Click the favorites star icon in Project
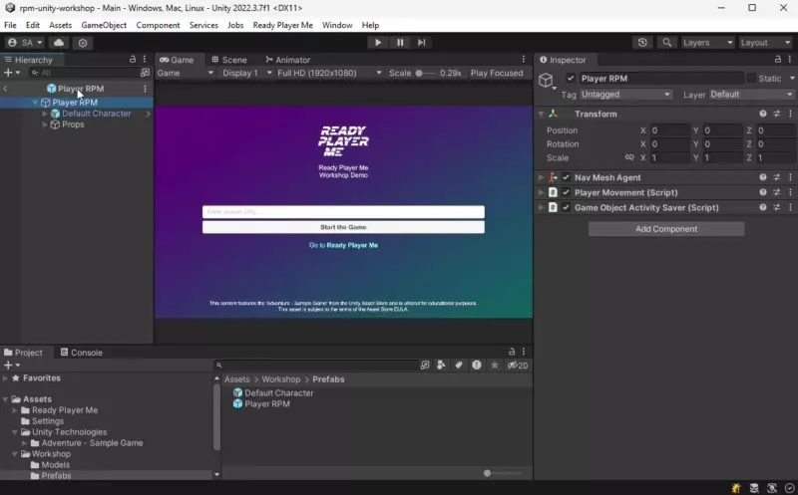The width and height of the screenshot is (798, 495). coord(494,365)
